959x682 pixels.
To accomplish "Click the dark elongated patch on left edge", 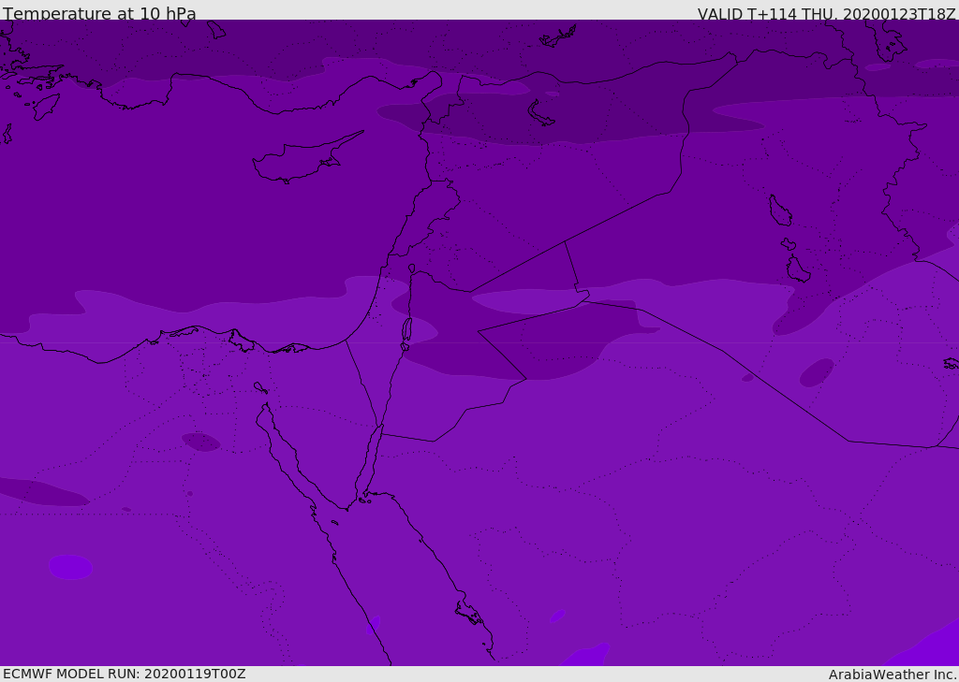I will [x=37, y=492].
